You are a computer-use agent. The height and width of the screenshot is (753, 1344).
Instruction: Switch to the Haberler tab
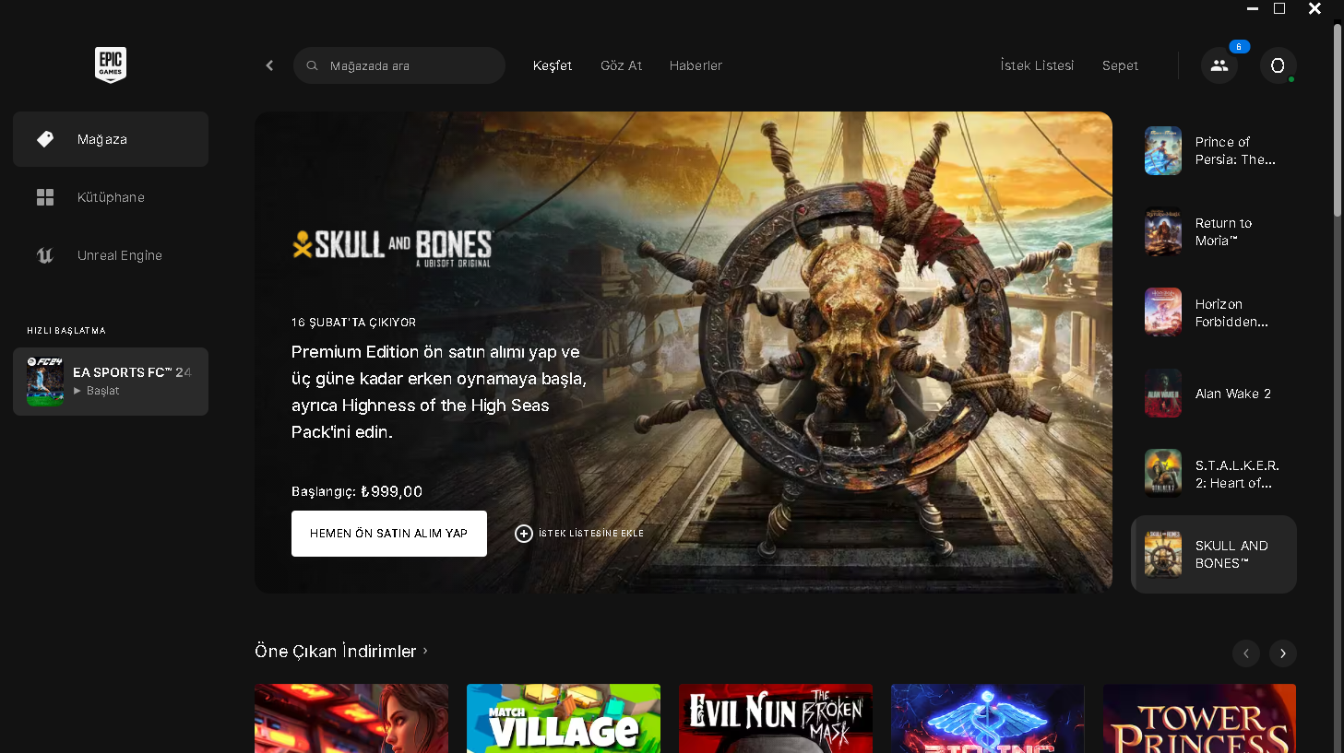coord(696,65)
